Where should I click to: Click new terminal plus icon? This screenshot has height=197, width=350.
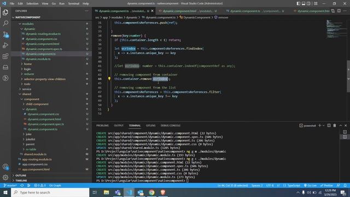point(319,125)
